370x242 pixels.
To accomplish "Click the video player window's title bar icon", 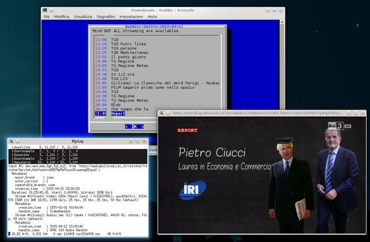I will tap(161, 113).
